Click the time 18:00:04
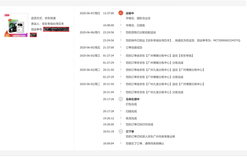This screenshot has width=247, height=157. (x=108, y=143)
